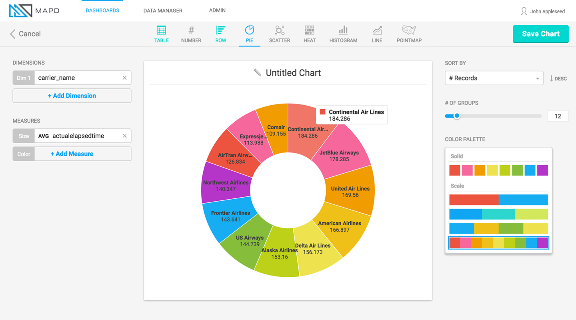The height and width of the screenshot is (320, 576).
Task: Open the AVG aggregate selector
Action: [44, 136]
